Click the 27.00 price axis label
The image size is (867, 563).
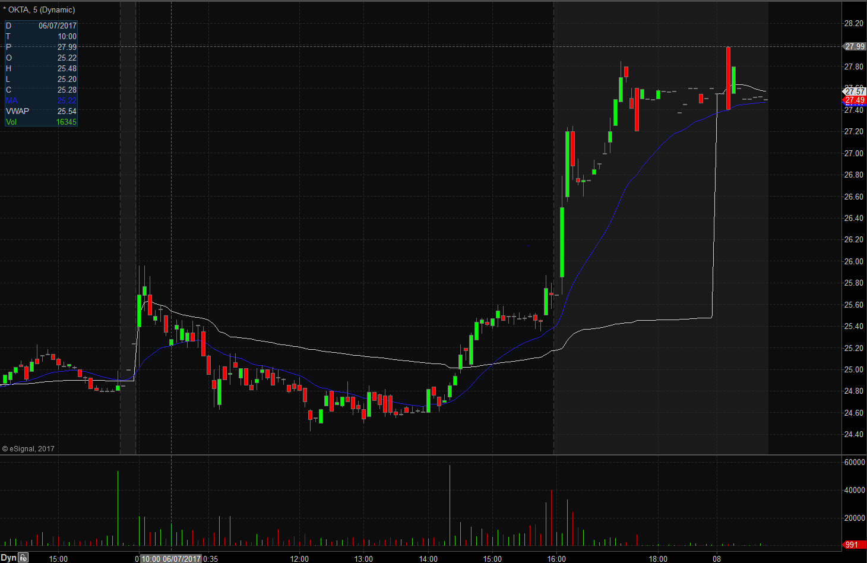854,153
